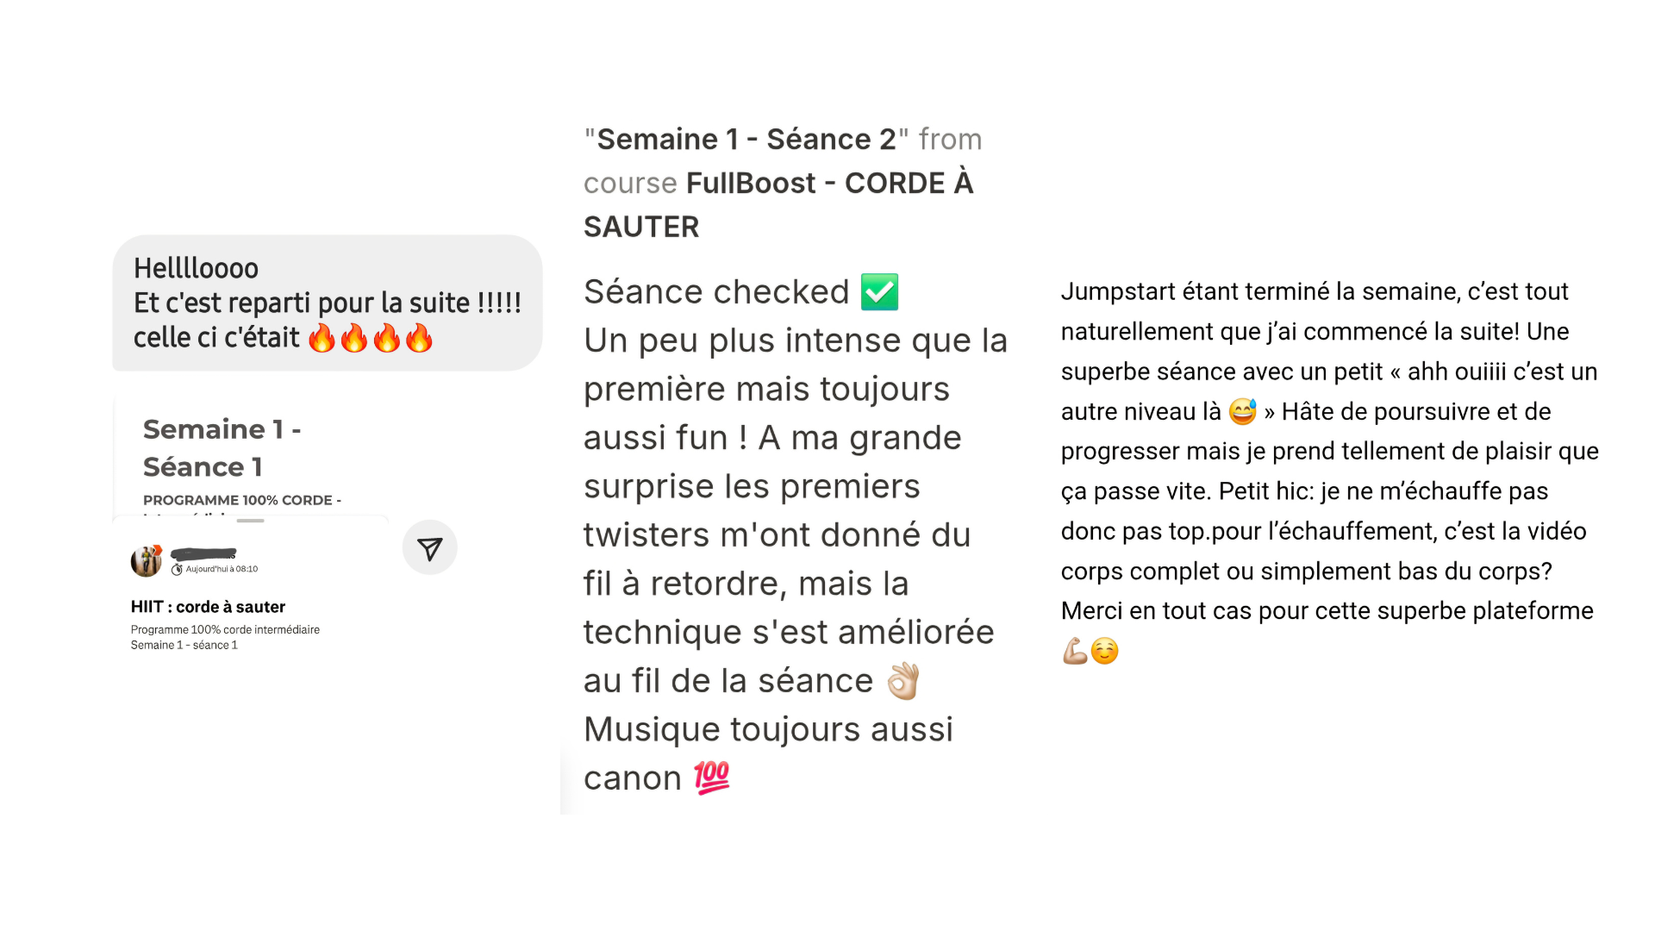
Task: Open the user's profile avatar photo
Action: click(146, 561)
